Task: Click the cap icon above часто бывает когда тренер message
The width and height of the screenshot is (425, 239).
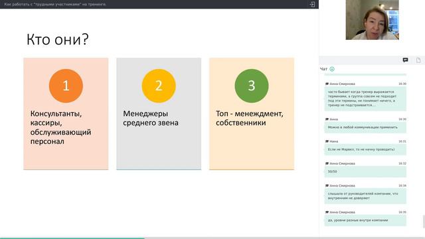Action: click(x=327, y=84)
